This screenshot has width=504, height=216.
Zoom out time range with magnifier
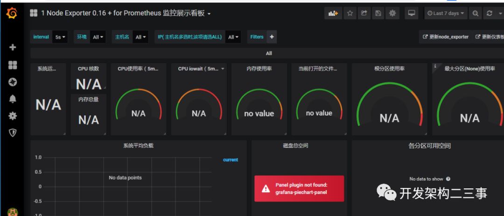[x=476, y=13]
